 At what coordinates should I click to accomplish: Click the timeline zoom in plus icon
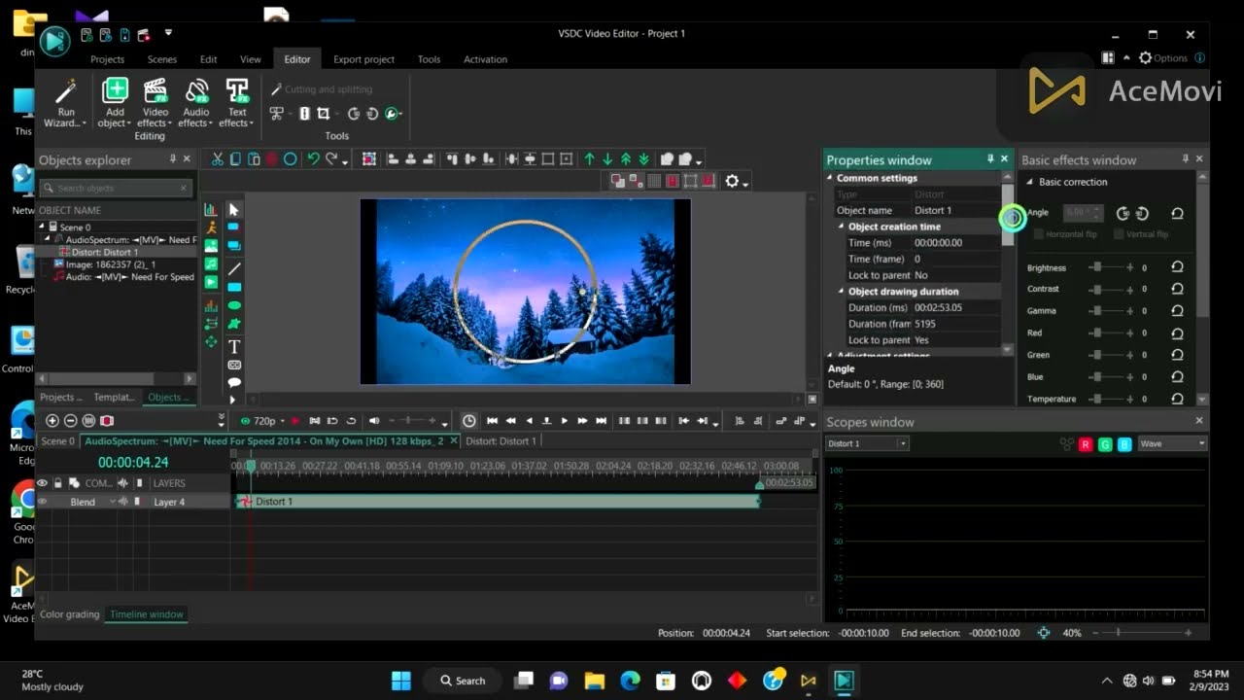(52, 421)
